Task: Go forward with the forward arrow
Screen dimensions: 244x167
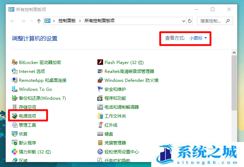Action: tap(23, 21)
